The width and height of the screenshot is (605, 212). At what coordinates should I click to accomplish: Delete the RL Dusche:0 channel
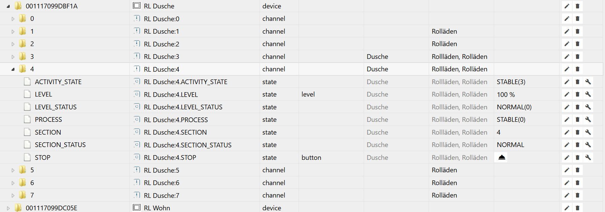577,19
